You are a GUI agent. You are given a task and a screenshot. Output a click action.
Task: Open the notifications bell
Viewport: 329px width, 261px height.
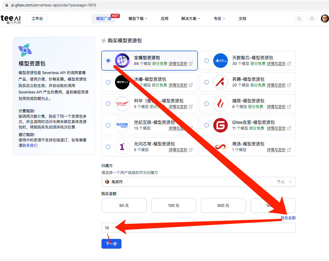pos(312,19)
